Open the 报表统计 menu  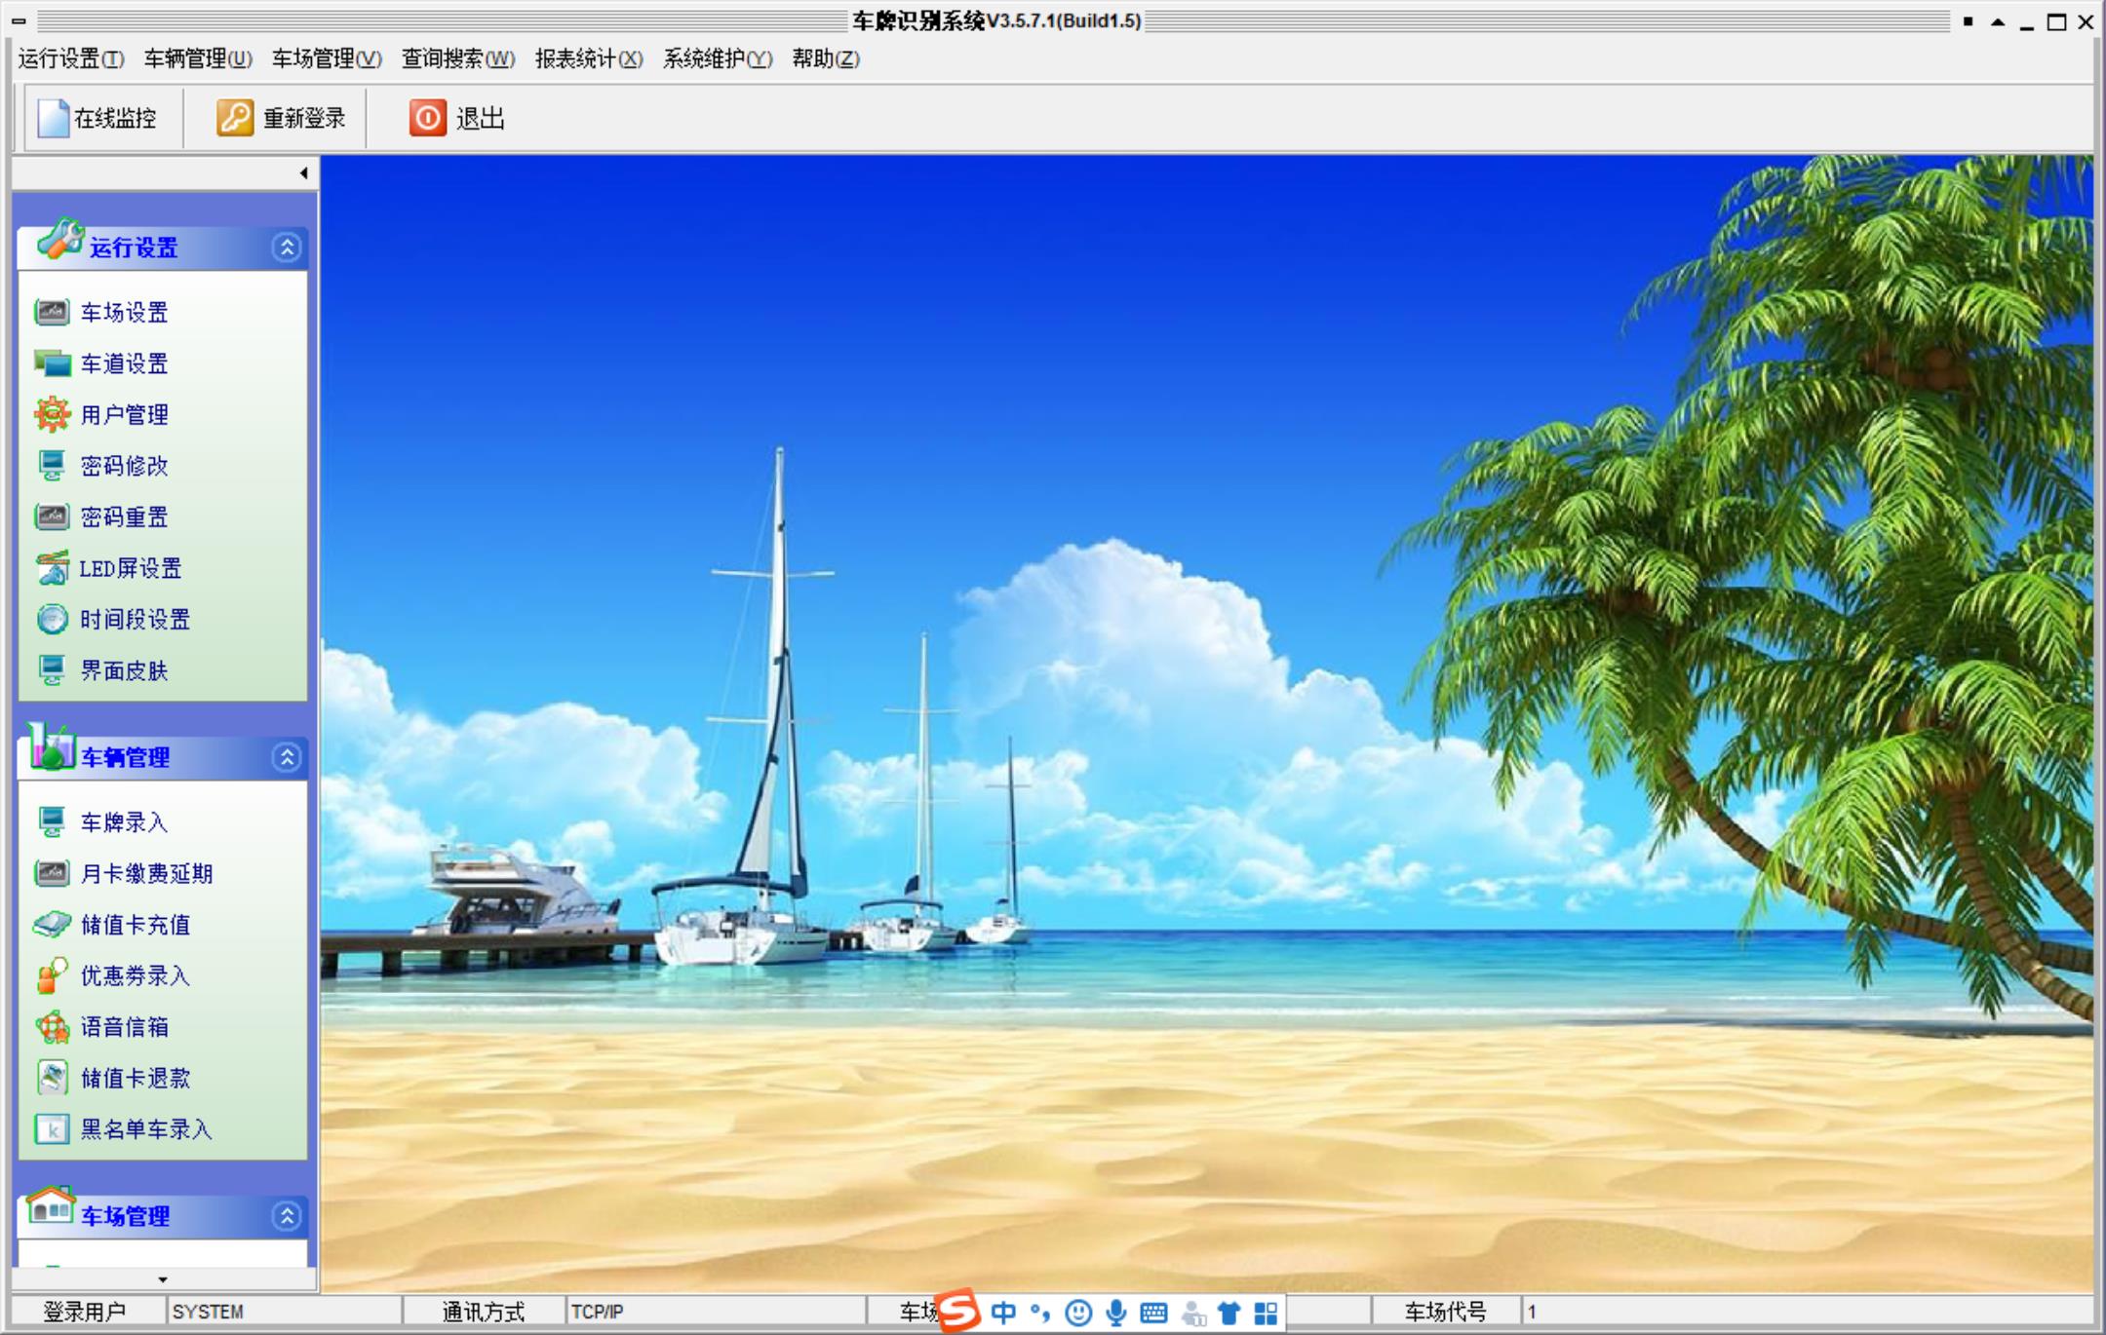tap(588, 58)
